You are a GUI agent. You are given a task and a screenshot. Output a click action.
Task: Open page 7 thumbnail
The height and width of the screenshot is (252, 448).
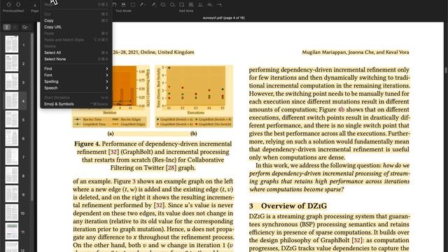[12, 157]
